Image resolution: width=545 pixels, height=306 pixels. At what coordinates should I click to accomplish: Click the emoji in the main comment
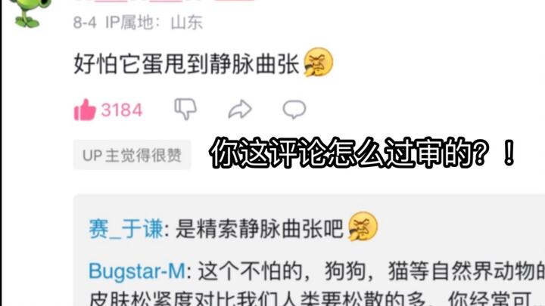(x=319, y=63)
